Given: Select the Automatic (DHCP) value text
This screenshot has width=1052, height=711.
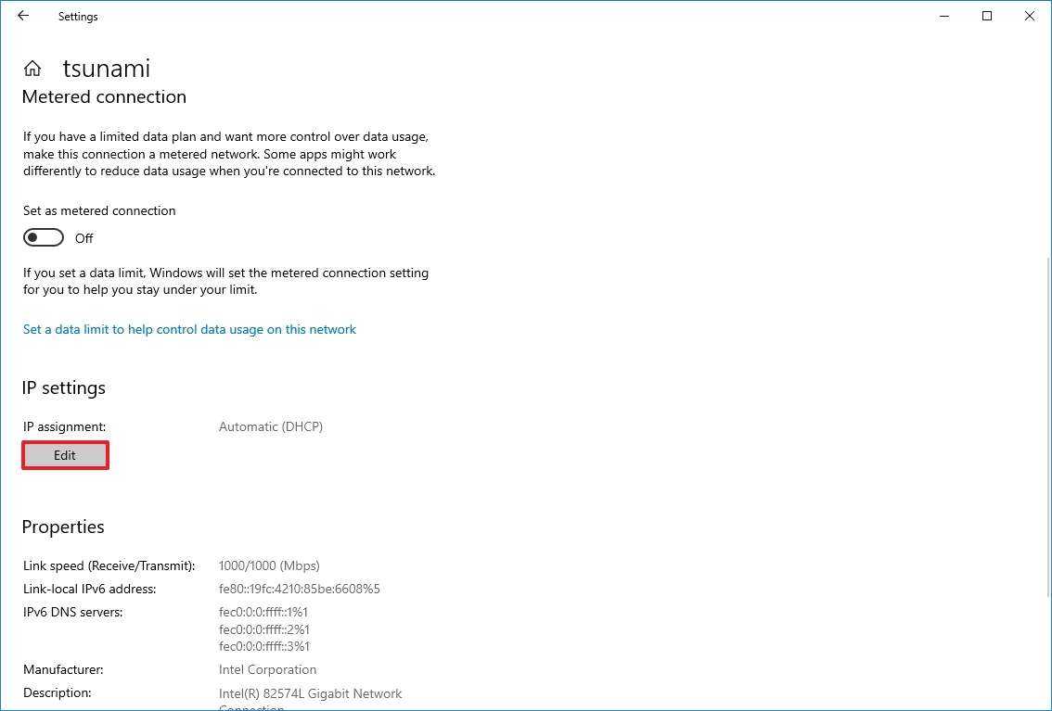Looking at the screenshot, I should pos(271,426).
